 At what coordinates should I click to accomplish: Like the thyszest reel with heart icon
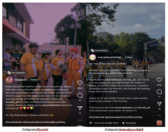tap(80, 83)
